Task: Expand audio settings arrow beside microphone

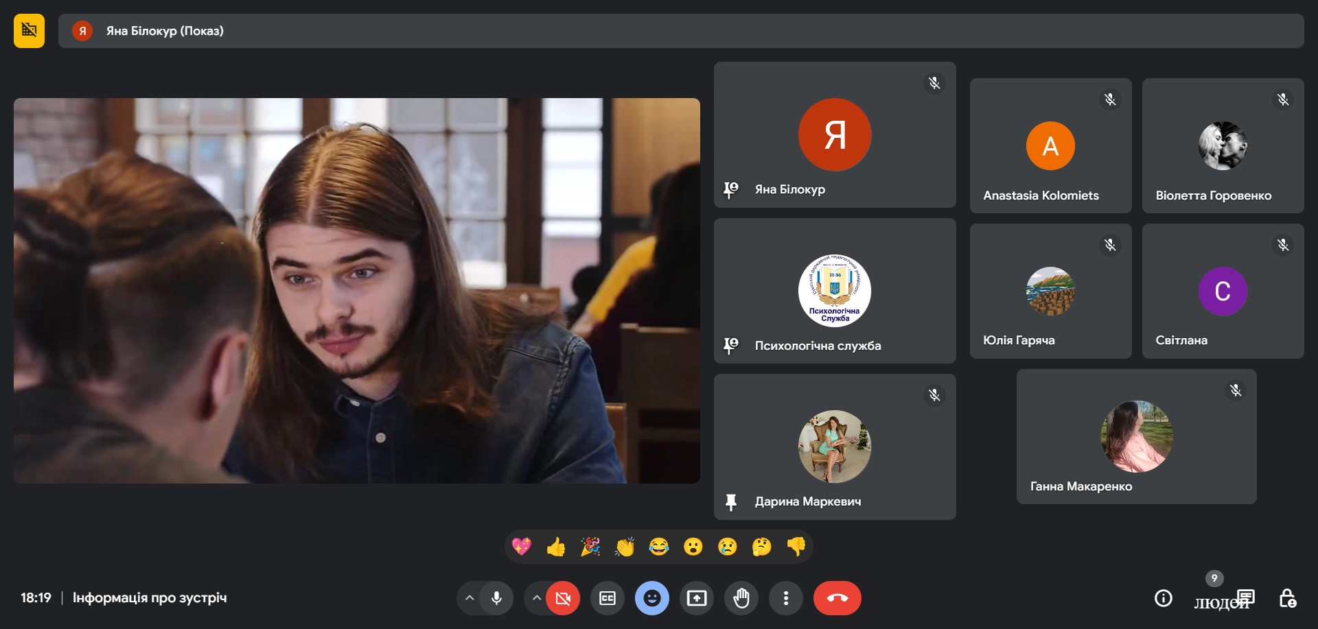Action: [470, 598]
